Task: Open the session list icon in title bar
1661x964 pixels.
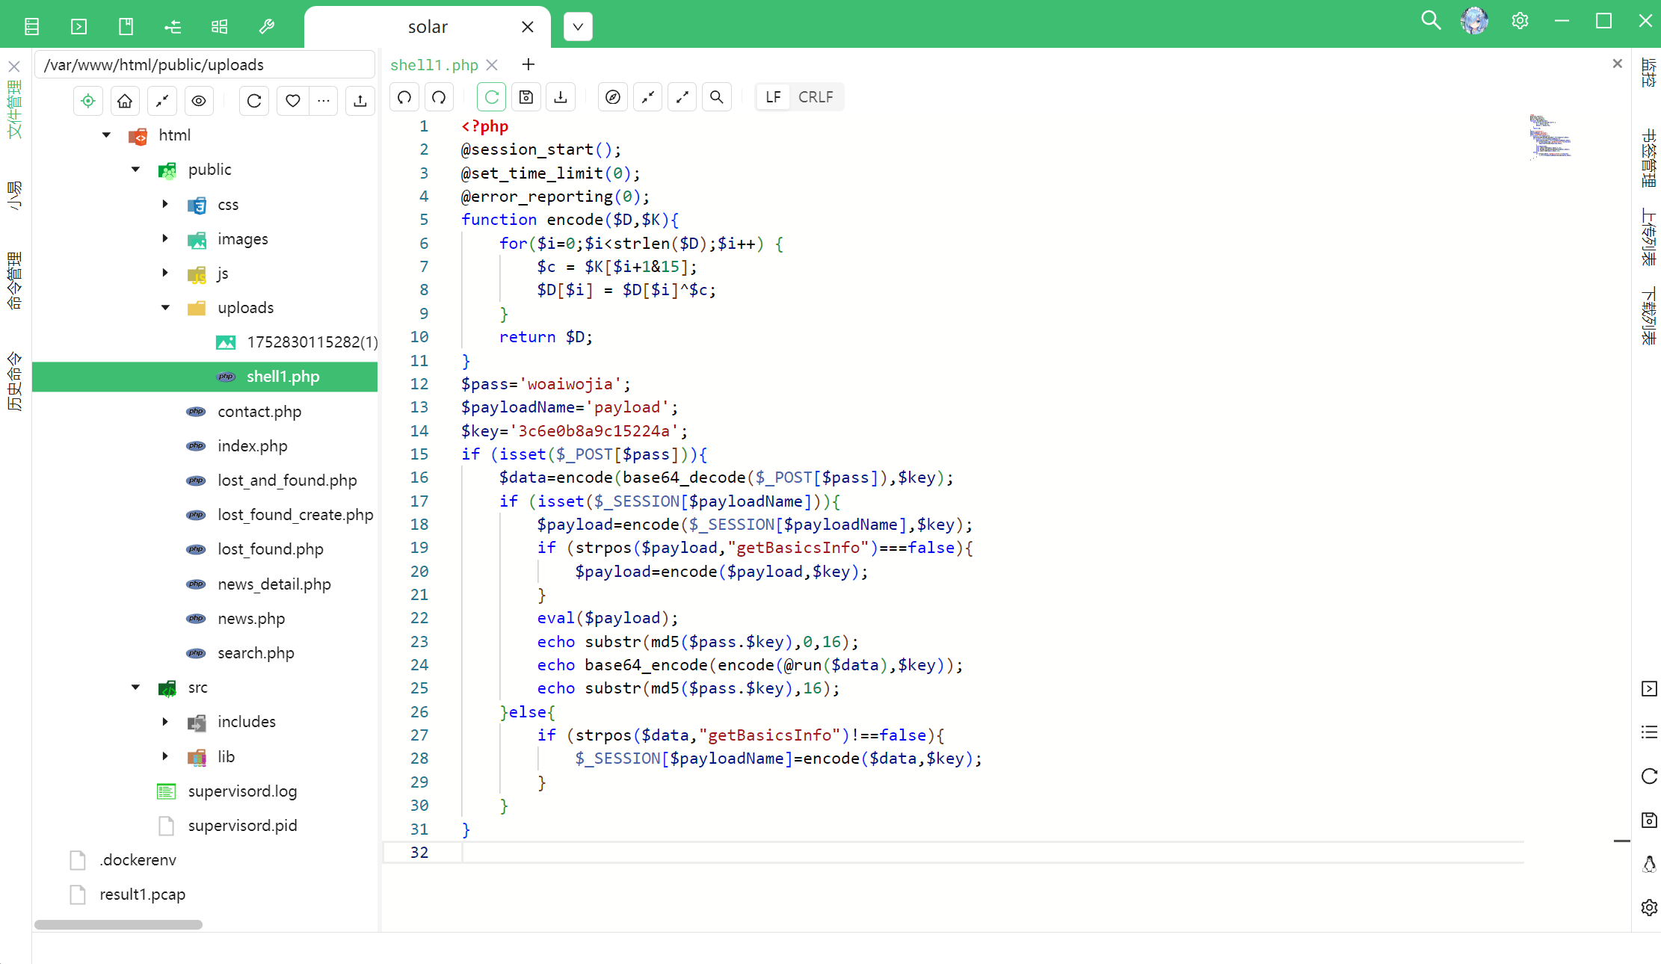Action: (31, 27)
